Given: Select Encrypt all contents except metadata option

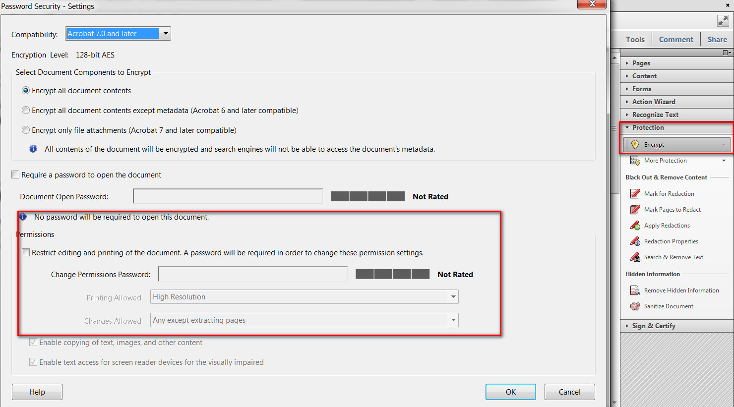Looking at the screenshot, I should pyautogui.click(x=26, y=111).
